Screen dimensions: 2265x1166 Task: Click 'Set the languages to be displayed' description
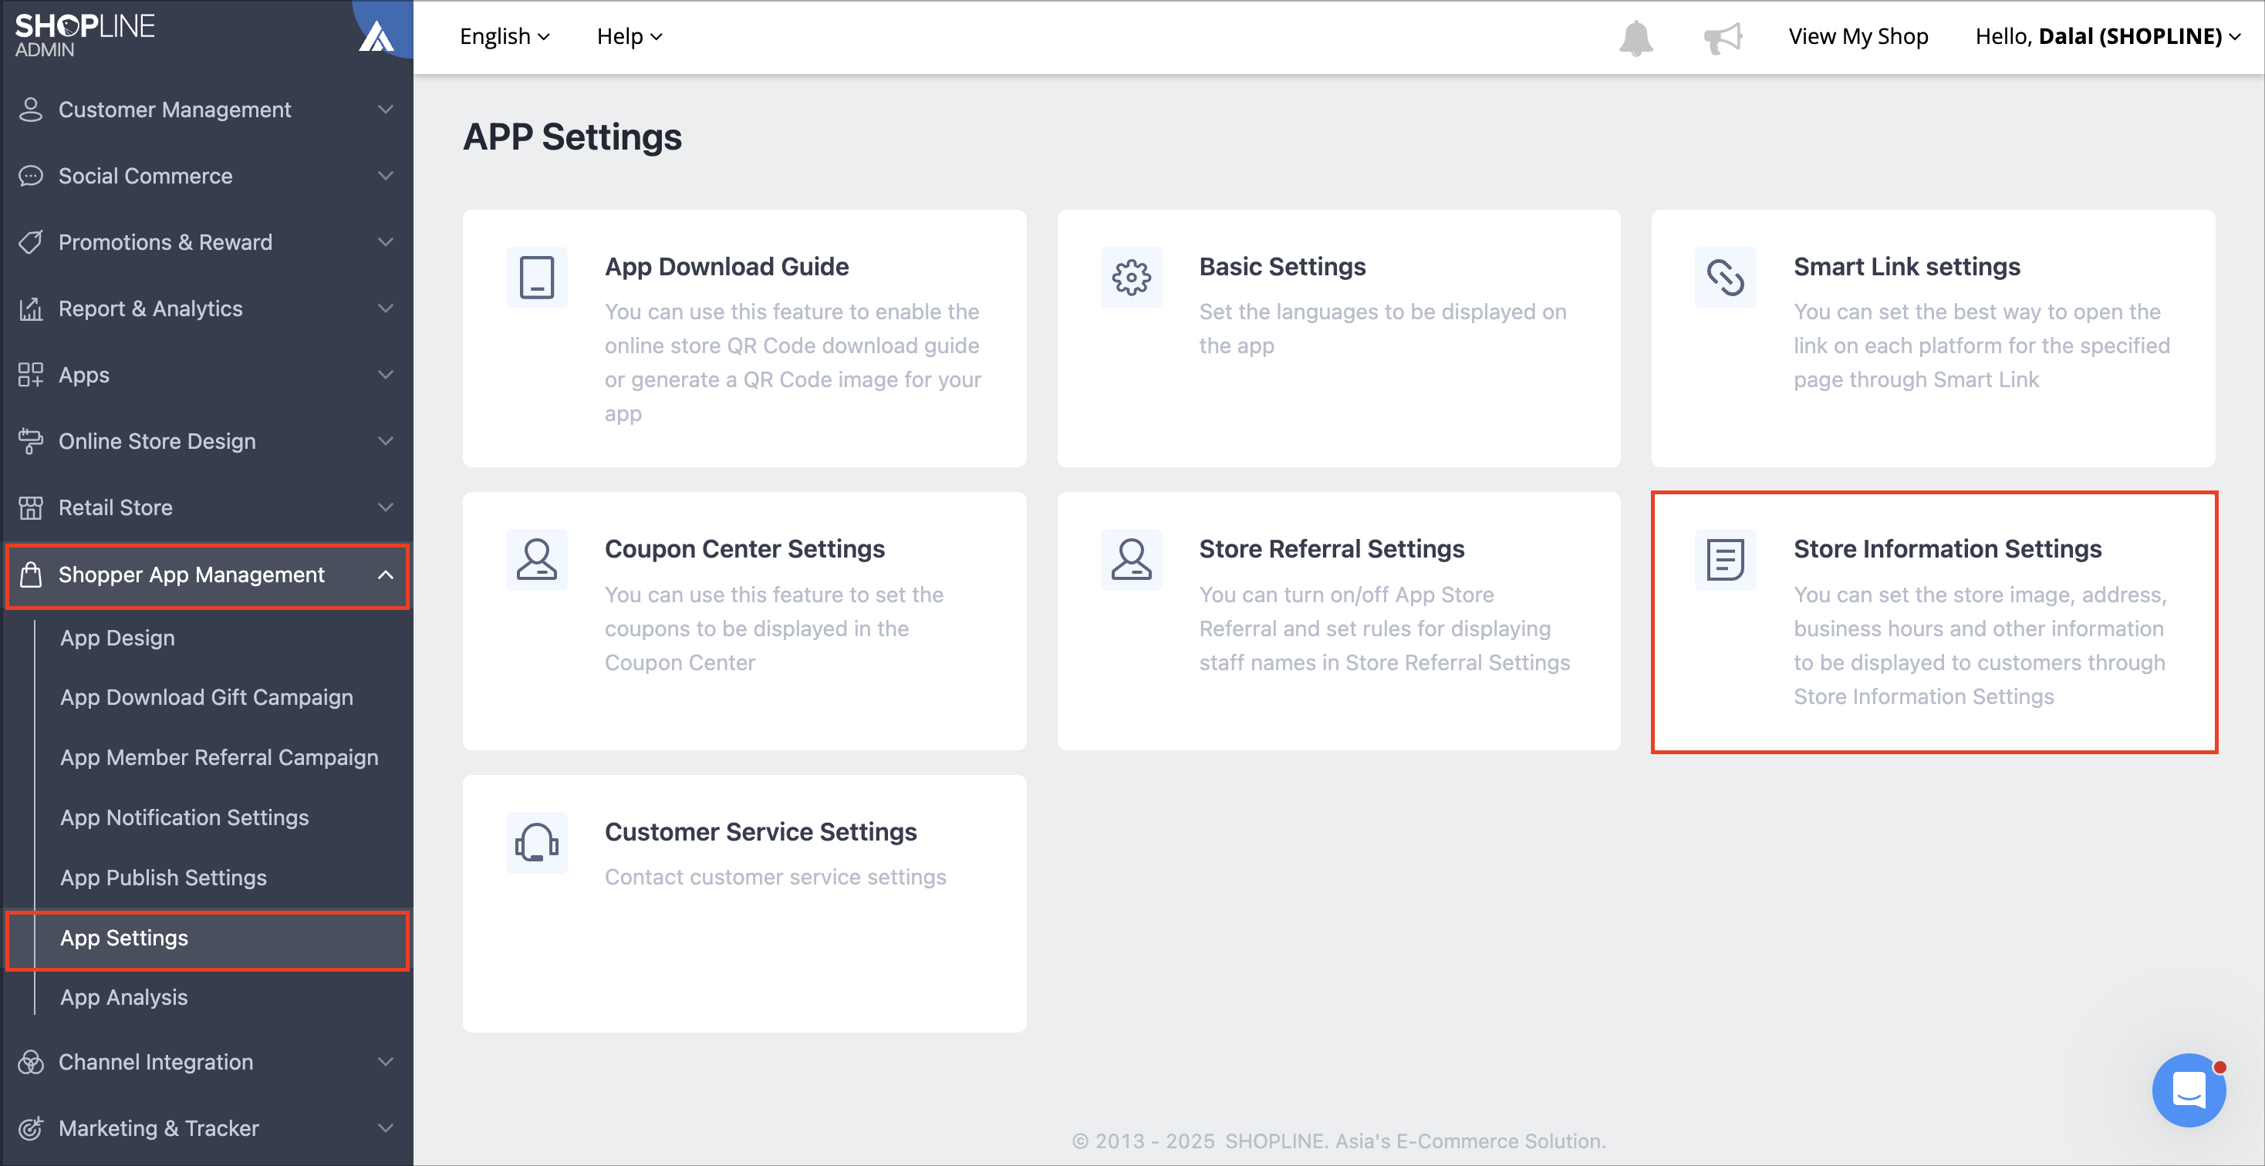click(x=1382, y=329)
